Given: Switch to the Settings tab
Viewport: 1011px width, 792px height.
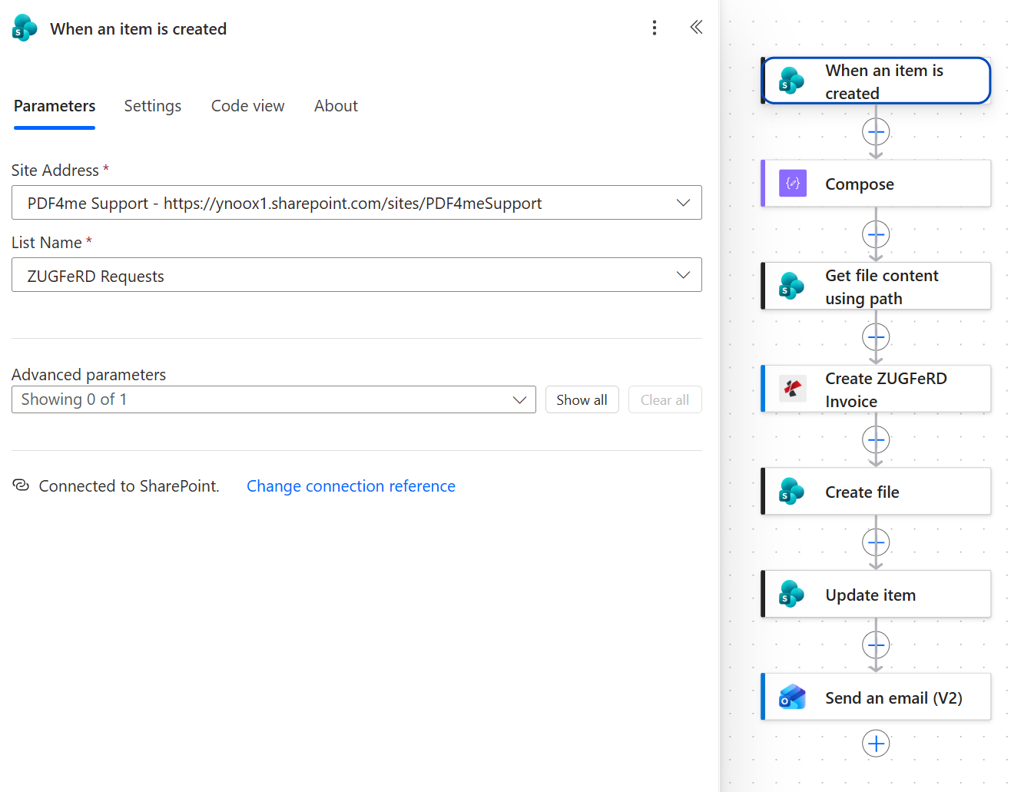Looking at the screenshot, I should coord(153,106).
